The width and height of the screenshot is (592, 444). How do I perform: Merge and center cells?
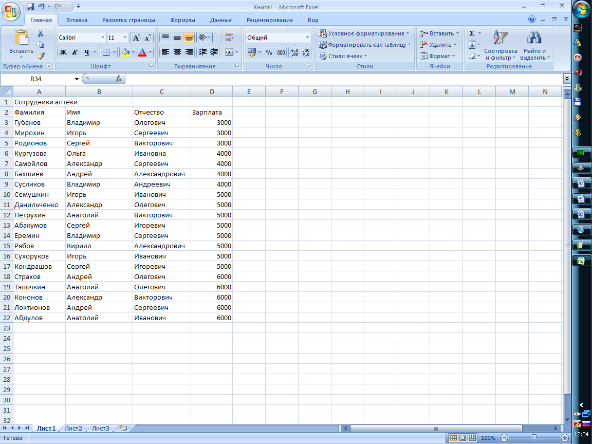click(229, 52)
